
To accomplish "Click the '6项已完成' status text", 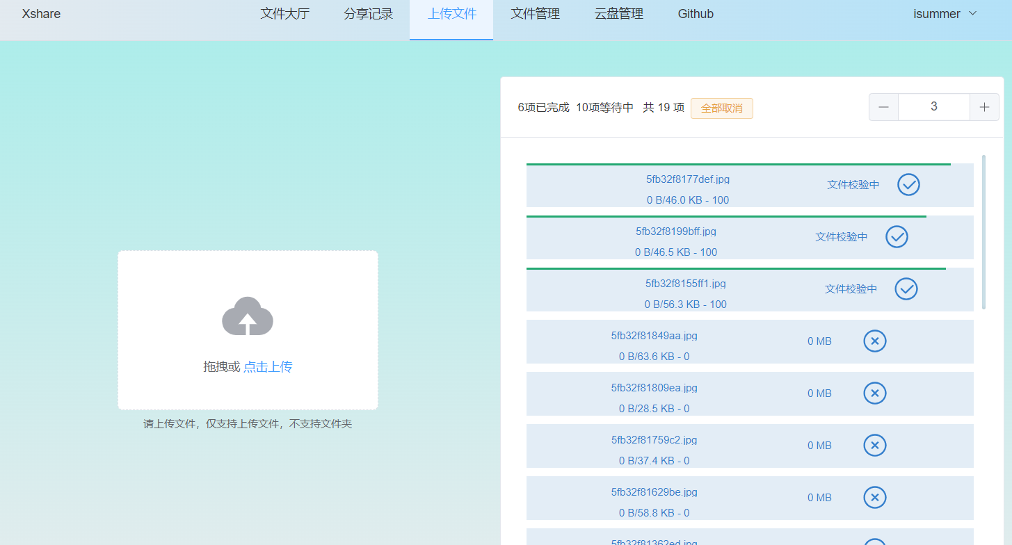I will (x=544, y=108).
